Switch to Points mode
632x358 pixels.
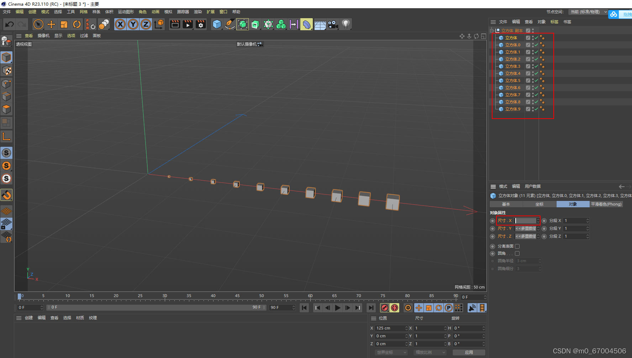point(7,84)
